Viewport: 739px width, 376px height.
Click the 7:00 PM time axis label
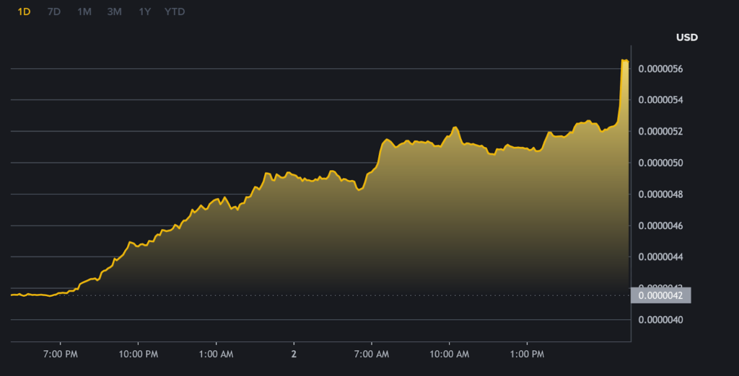61,354
